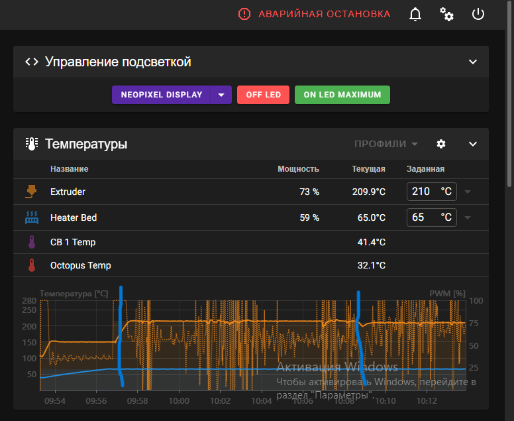Viewport: 514px width, 421px height.
Task: Click the ON LED MAXIMUM button
Action: [x=342, y=95]
